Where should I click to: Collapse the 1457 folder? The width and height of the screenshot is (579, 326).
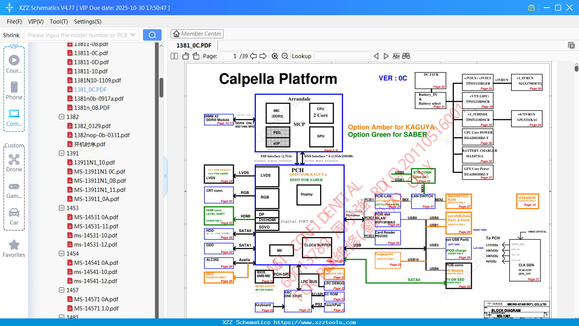point(62,290)
